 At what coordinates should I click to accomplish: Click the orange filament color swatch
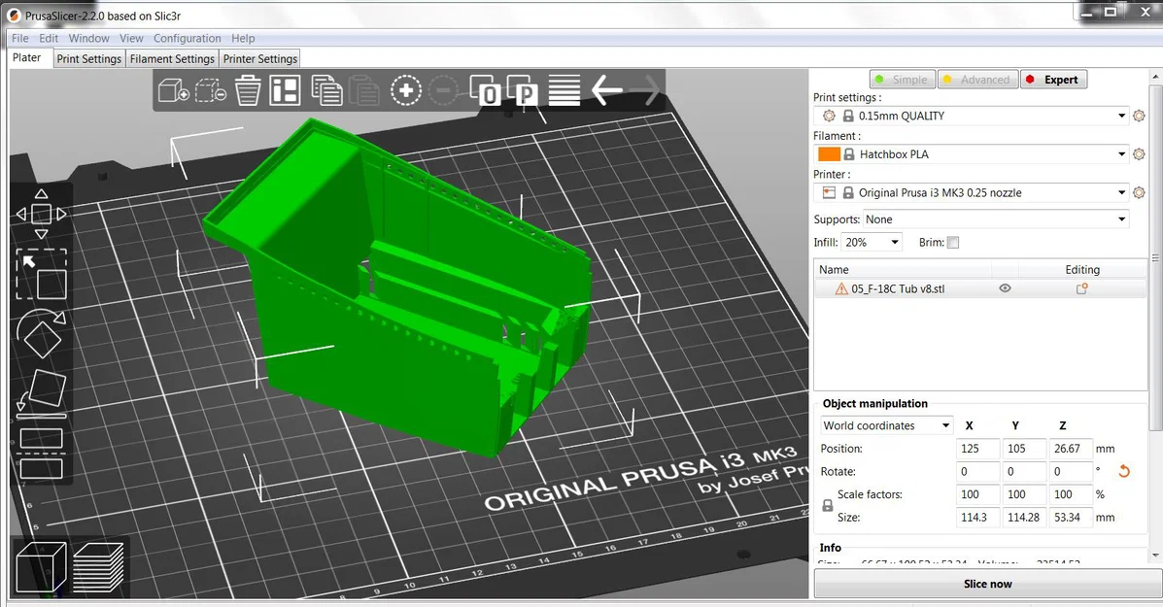(x=829, y=154)
